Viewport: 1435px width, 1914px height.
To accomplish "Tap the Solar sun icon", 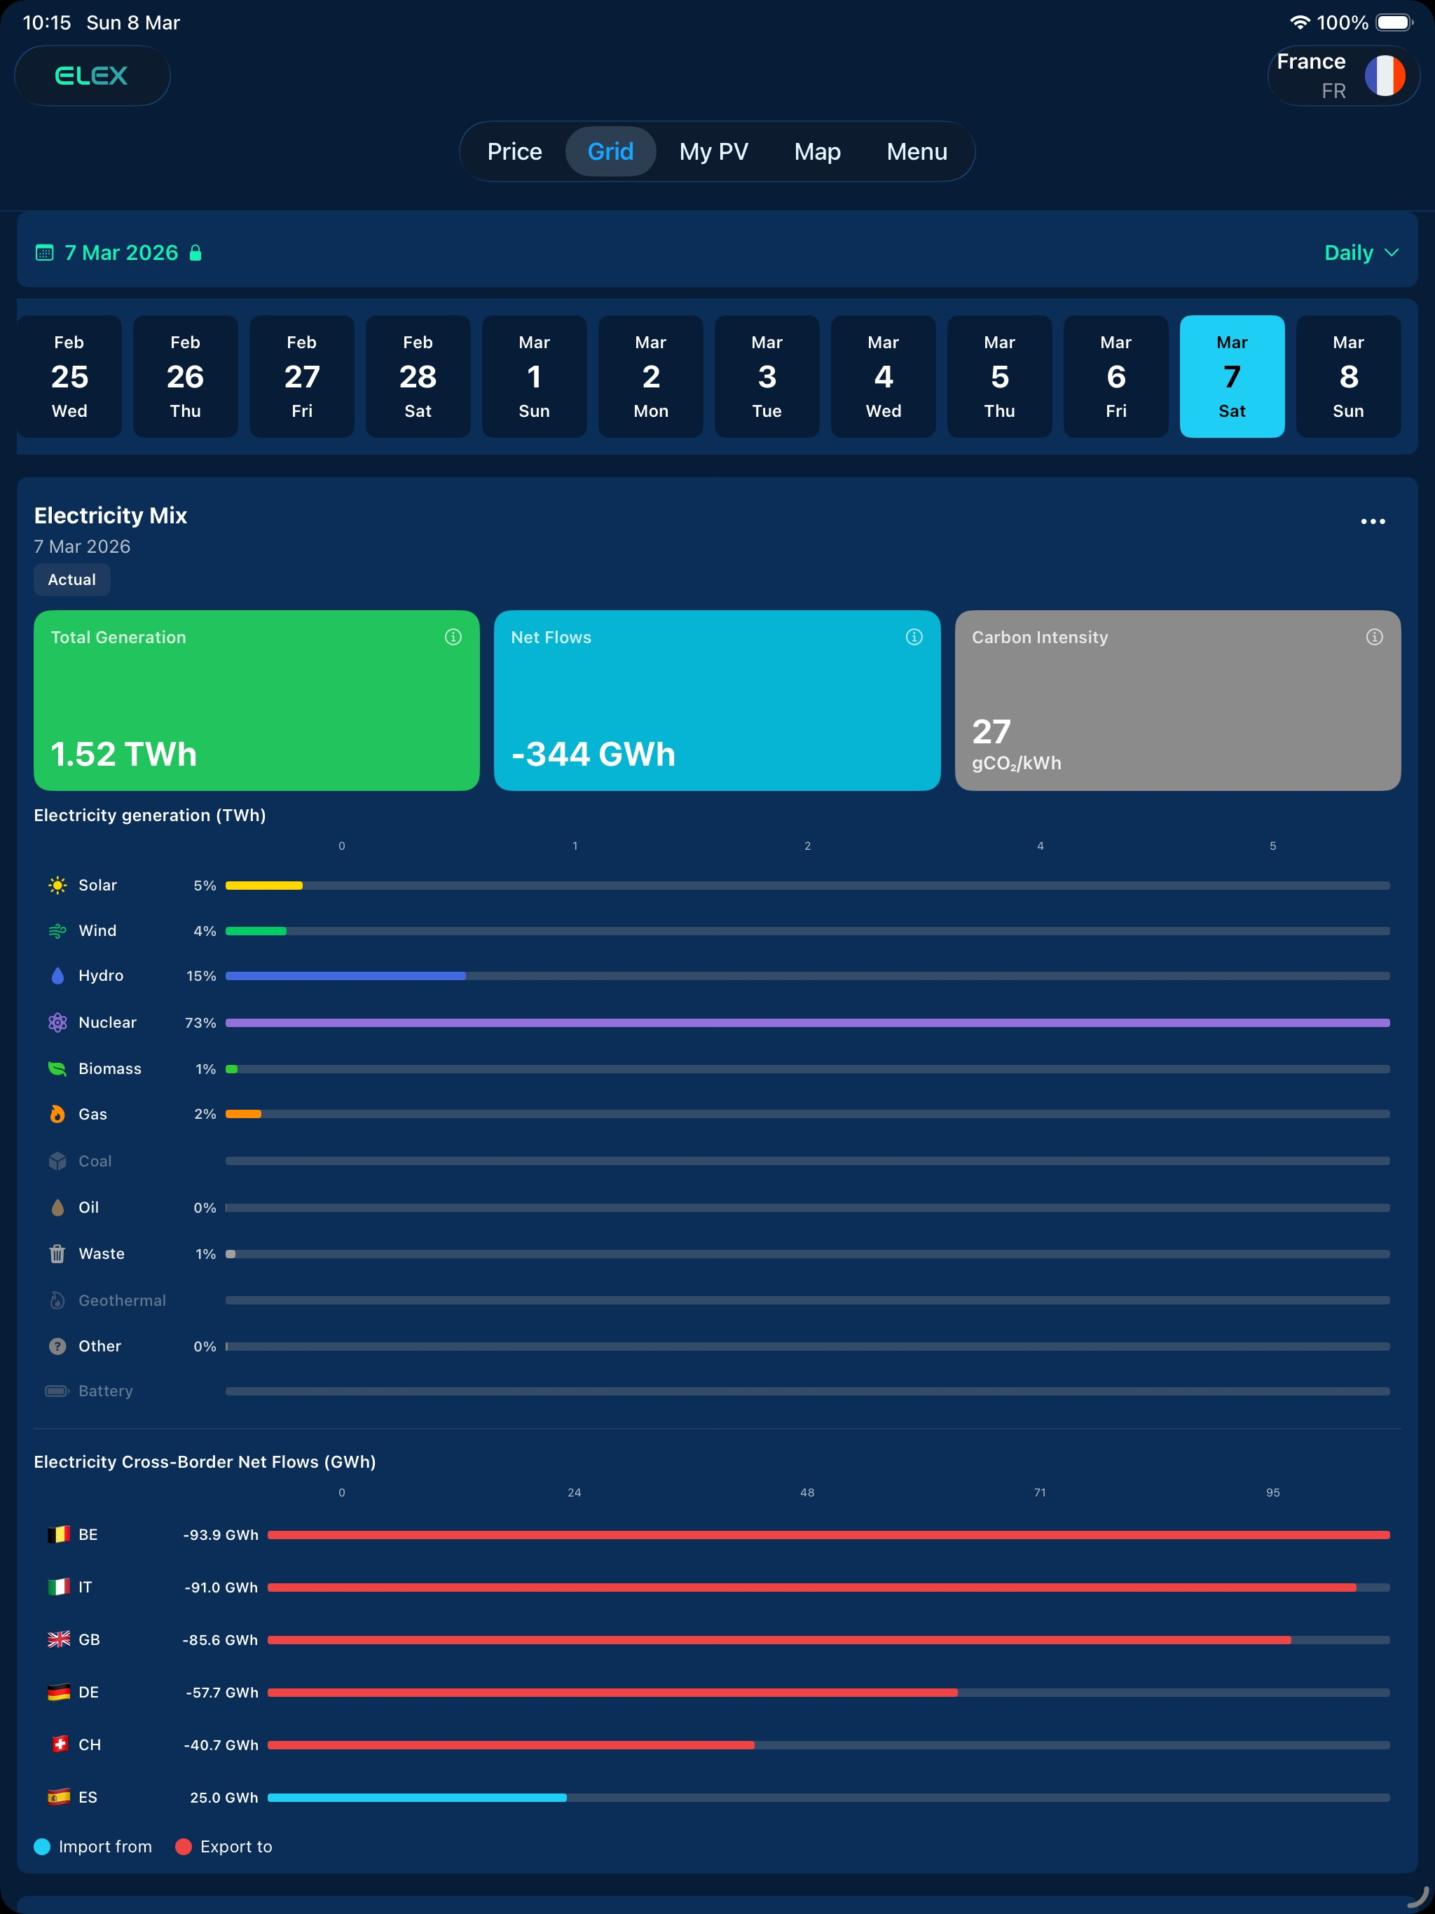I will tap(57, 885).
